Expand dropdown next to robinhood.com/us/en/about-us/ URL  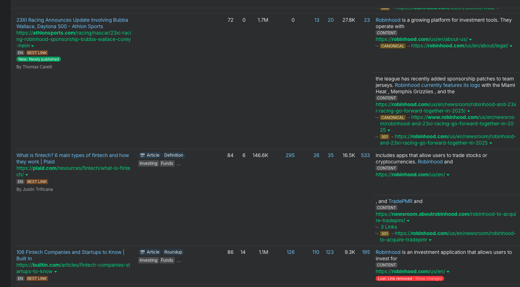[x=470, y=40]
